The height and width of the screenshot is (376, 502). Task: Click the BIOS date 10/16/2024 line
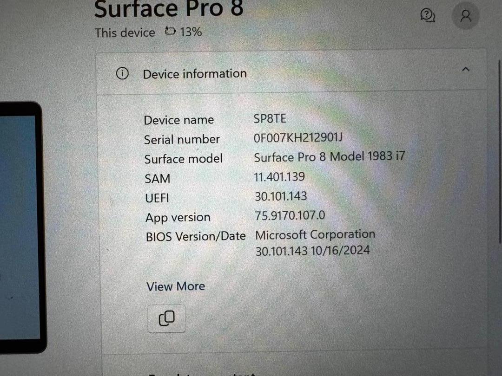pos(312,250)
